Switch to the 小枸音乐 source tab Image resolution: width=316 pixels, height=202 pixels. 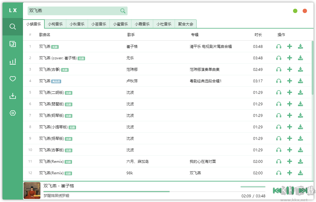[x=55, y=24]
